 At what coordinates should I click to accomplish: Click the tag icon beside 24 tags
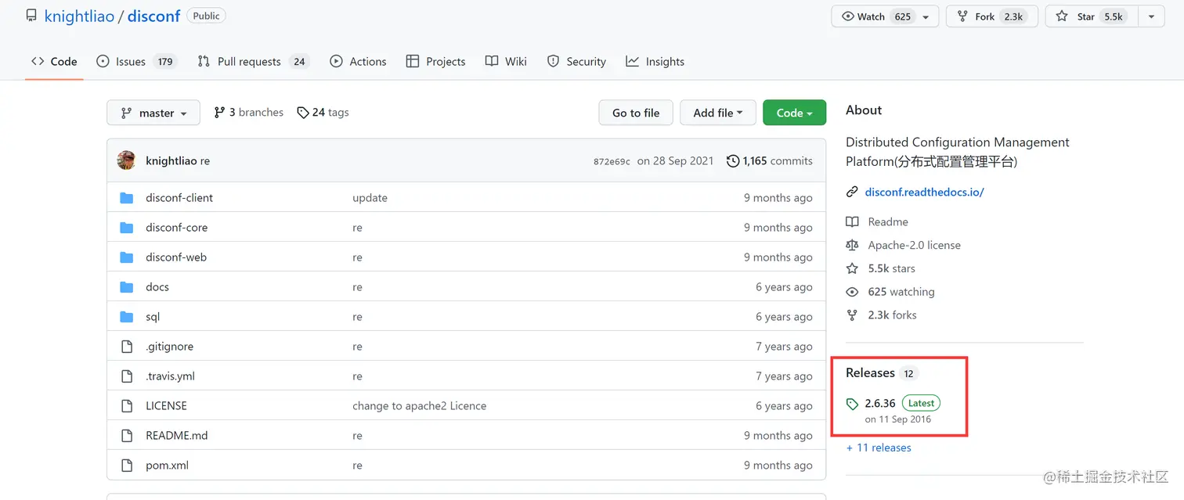[303, 113]
